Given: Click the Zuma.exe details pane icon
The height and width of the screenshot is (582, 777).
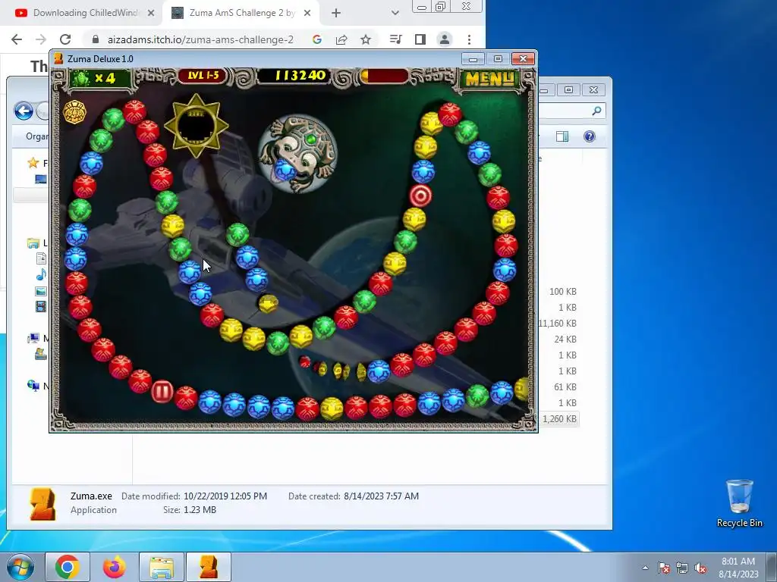Looking at the screenshot, I should click(42, 504).
